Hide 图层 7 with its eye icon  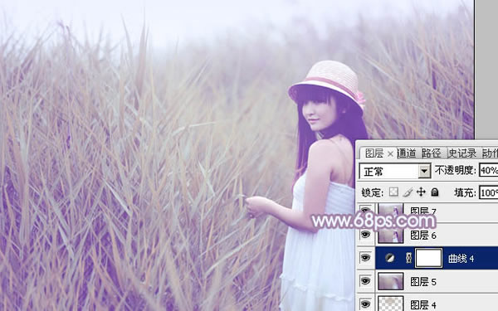point(365,210)
